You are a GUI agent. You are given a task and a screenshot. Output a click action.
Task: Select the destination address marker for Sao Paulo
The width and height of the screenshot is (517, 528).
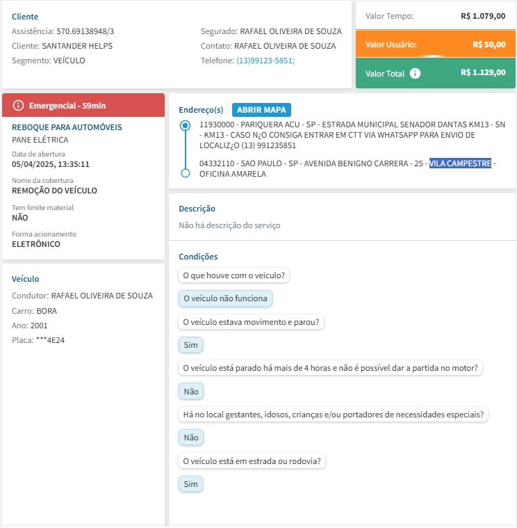click(x=185, y=173)
